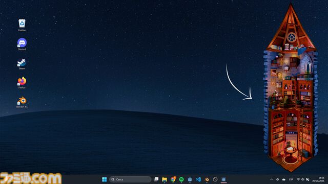Viewport: 328px width, 184px height.
Task: Open File Explorer from the taskbar
Action: click(165, 179)
